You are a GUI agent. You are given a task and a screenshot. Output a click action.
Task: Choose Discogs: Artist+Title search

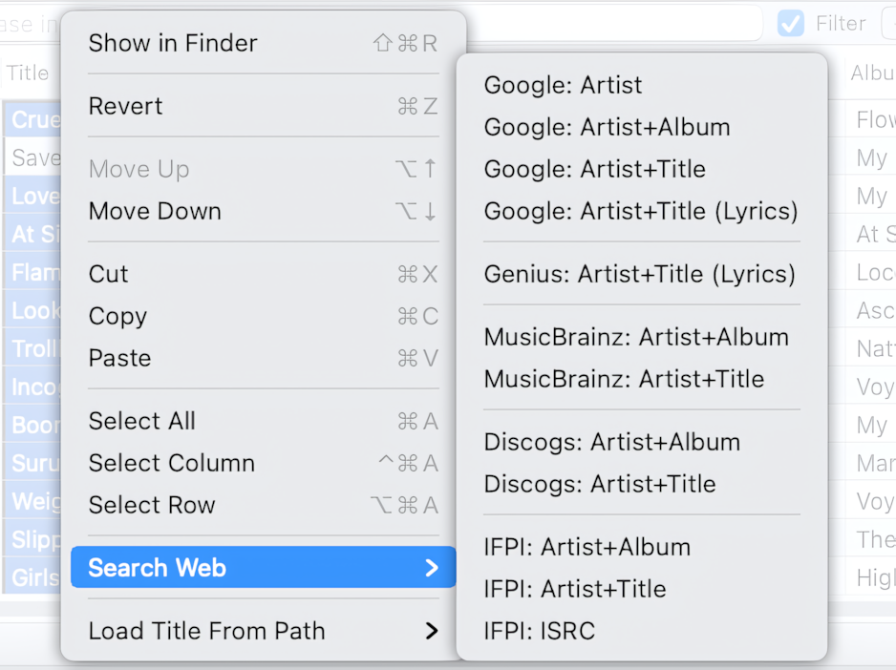599,484
